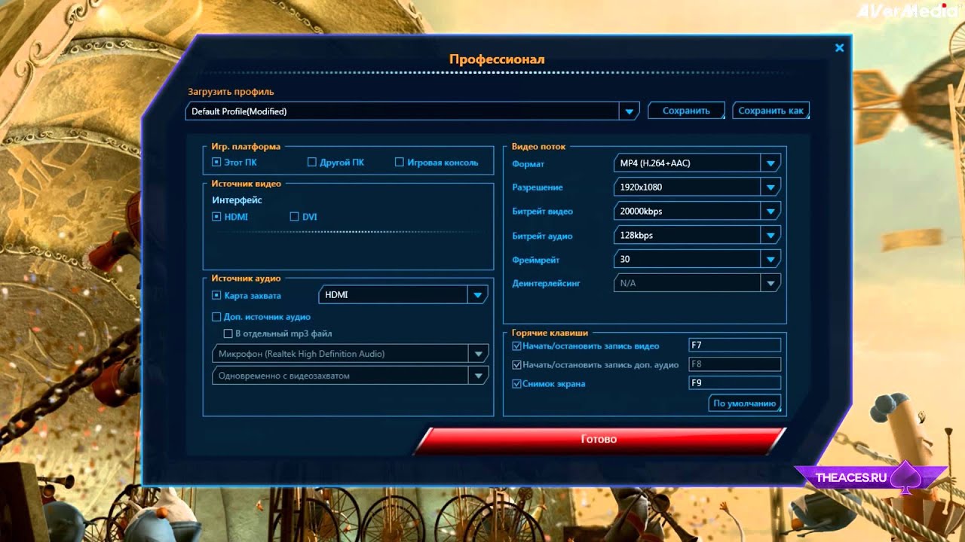
Task: Expand the Одновременно с видеозахватом dropdown
Action: click(x=351, y=376)
